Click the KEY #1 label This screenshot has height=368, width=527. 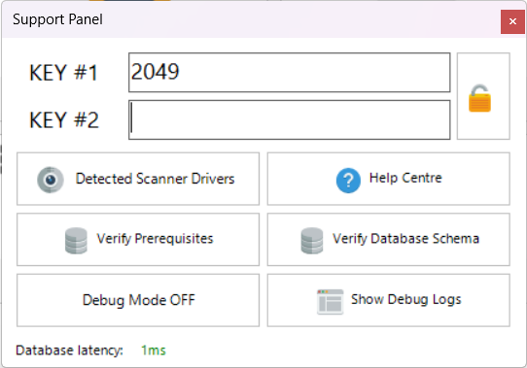(x=63, y=73)
